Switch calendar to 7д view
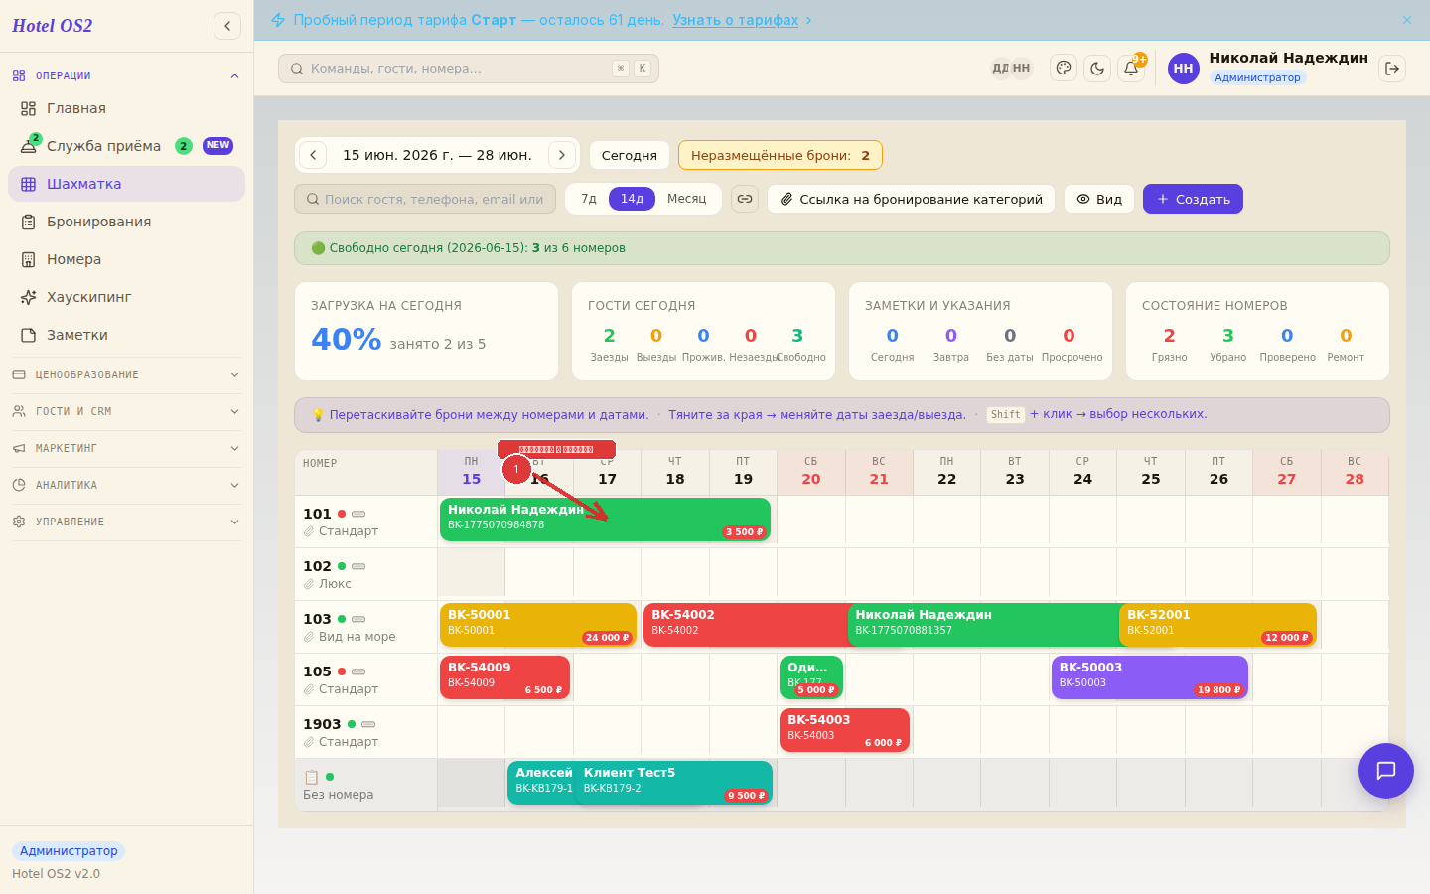Viewport: 1430px width, 894px height. [589, 199]
